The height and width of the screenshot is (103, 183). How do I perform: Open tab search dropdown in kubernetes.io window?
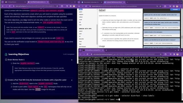click(79, 2)
